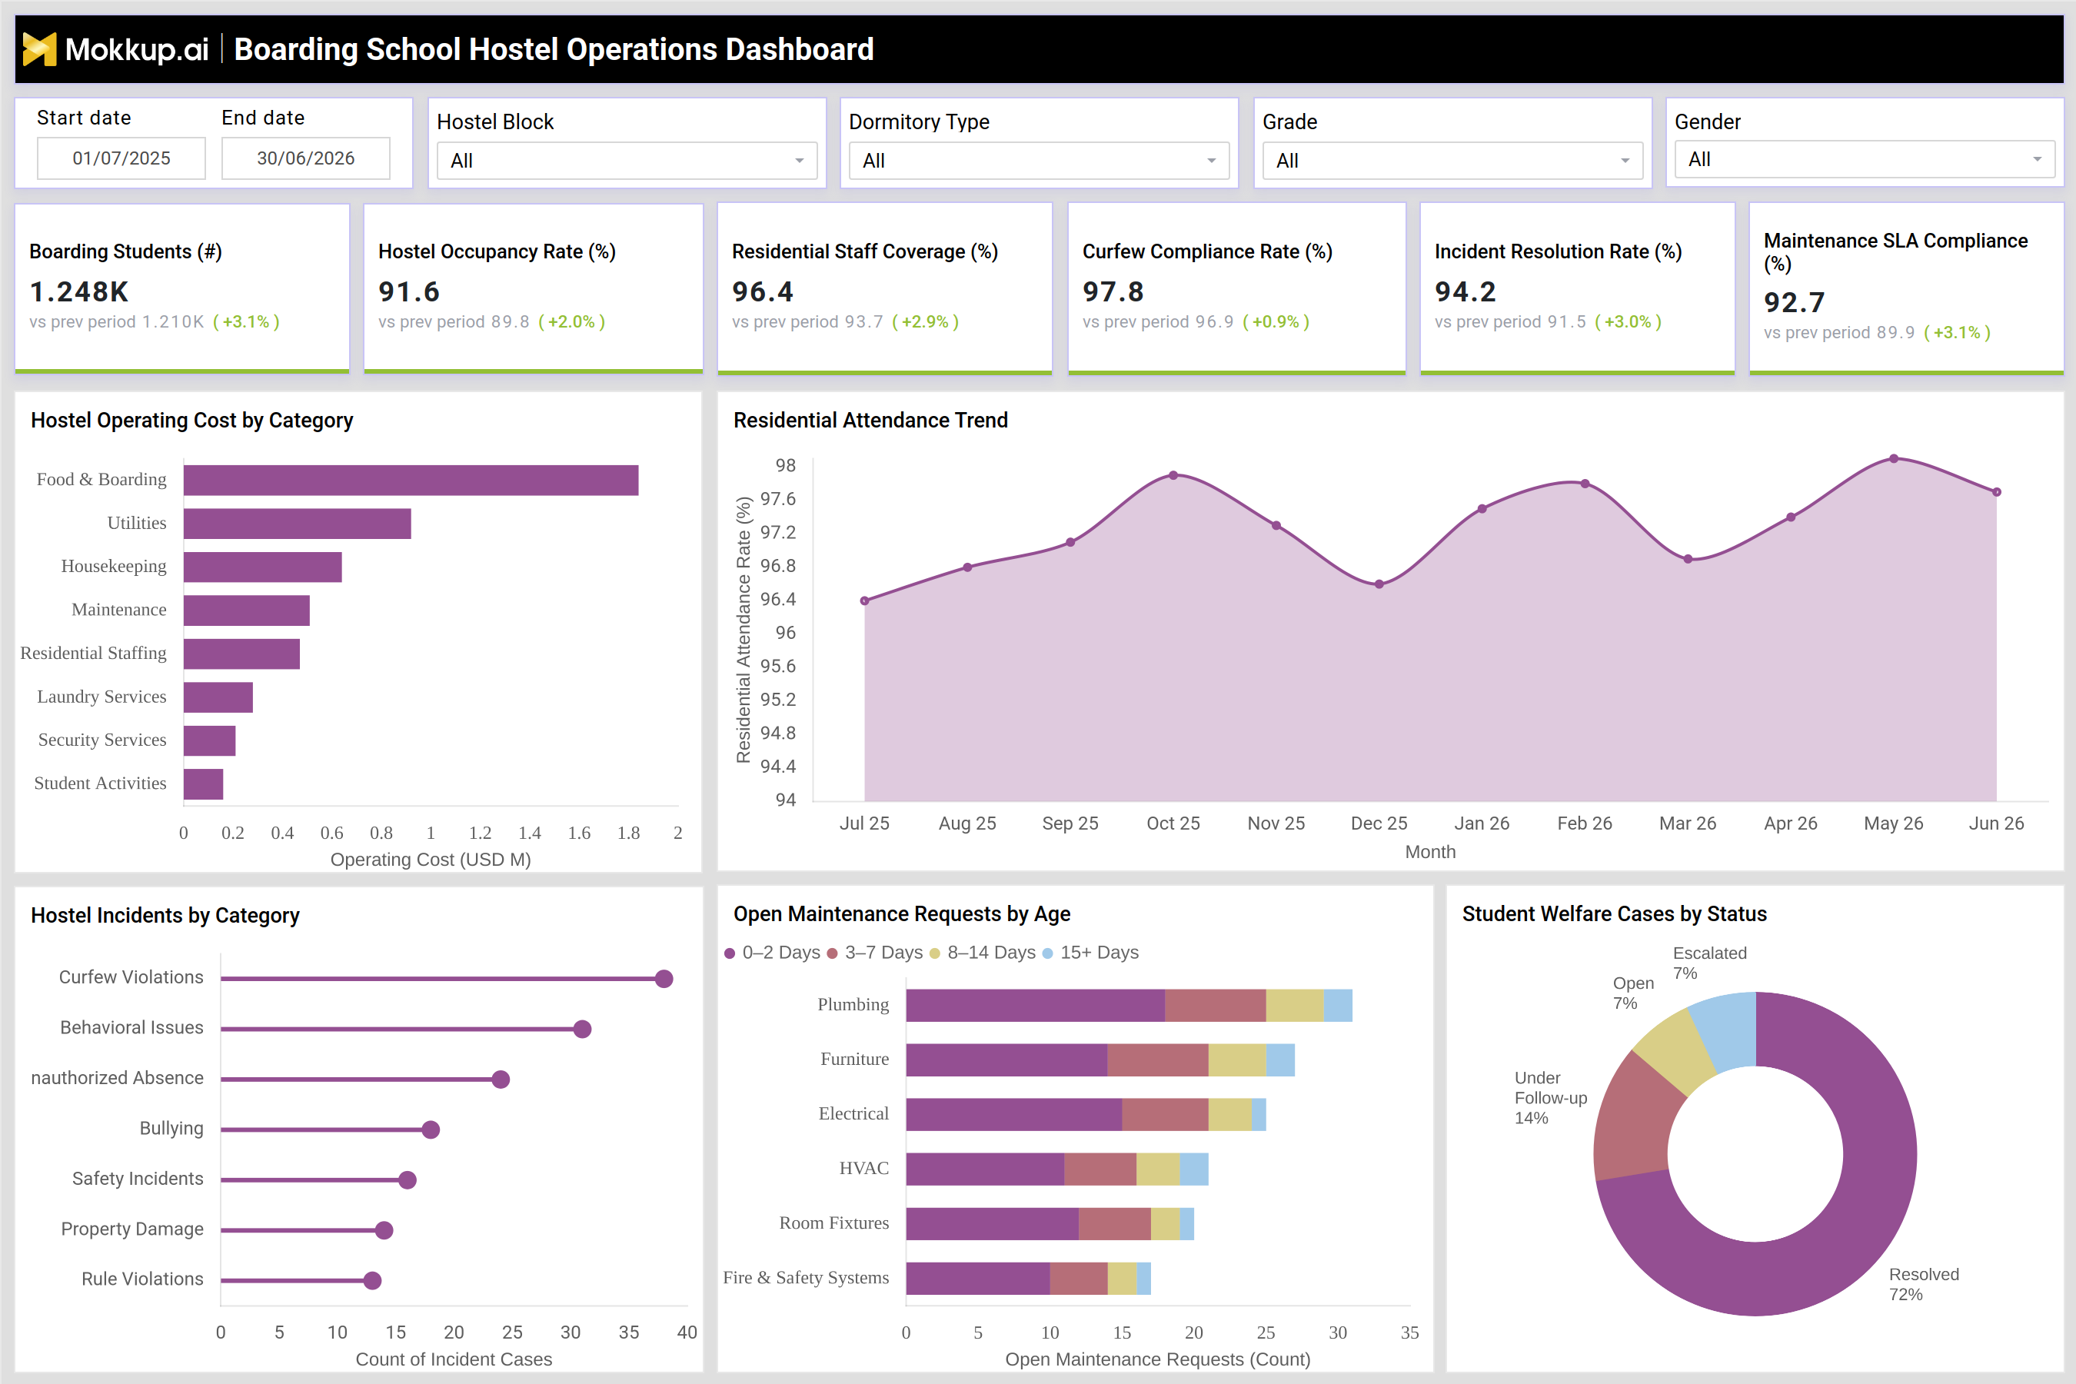Image resolution: width=2076 pixels, height=1384 pixels.
Task: Click the Rule Violations lollipop marker
Action: tap(372, 1281)
